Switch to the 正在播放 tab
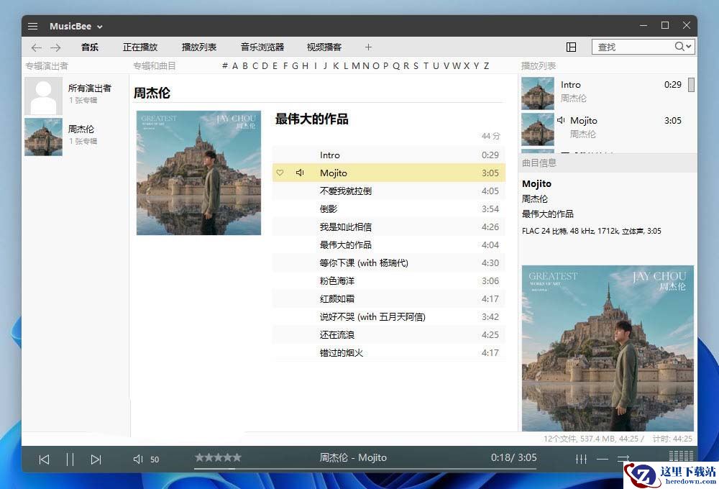This screenshot has width=719, height=489. pyautogui.click(x=140, y=47)
